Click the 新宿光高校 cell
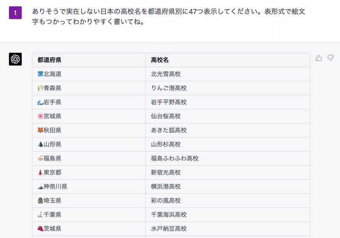This screenshot has height=238, width=340. coord(228,172)
